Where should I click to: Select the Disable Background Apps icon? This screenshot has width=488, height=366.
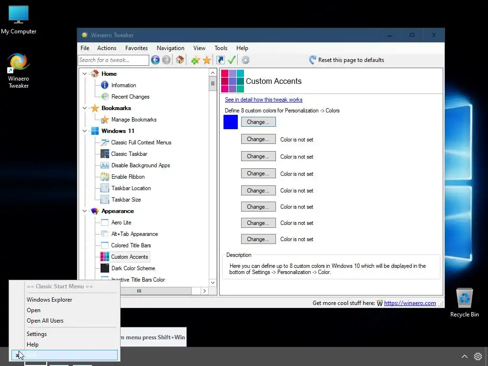click(105, 165)
